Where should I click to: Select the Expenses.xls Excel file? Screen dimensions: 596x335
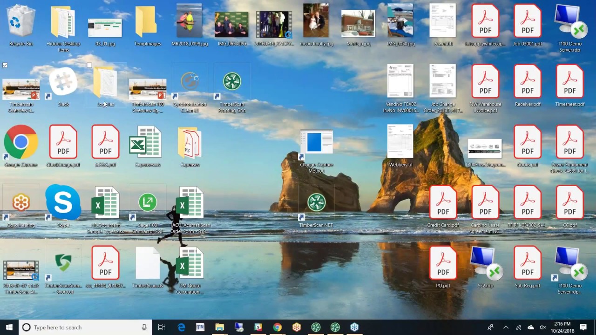[148, 147]
